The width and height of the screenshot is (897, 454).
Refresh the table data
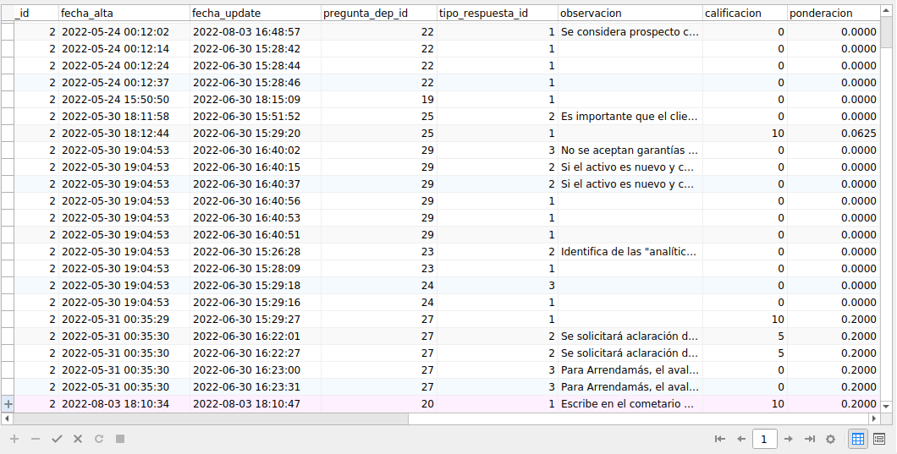coord(99,439)
